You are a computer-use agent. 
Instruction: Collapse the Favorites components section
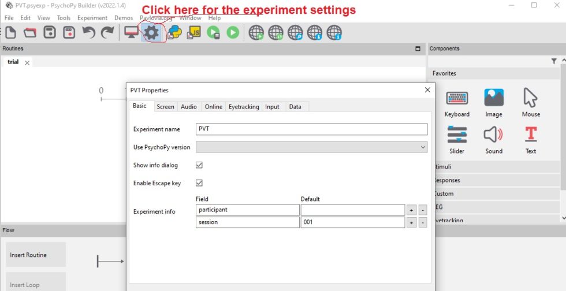pyautogui.click(x=494, y=73)
